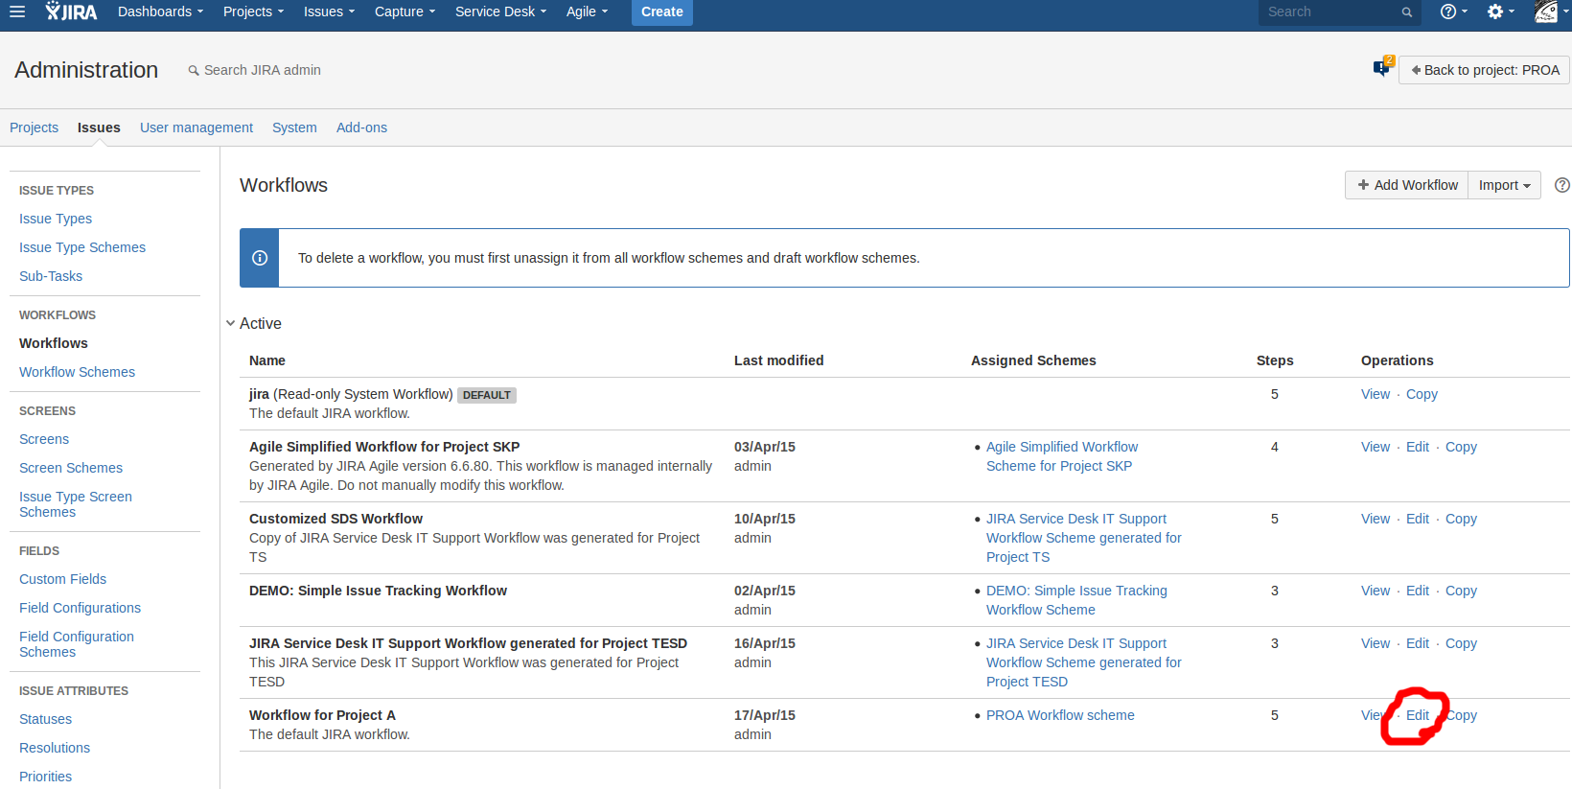Open Field Configuration Schemes in sidebar

pos(77,644)
